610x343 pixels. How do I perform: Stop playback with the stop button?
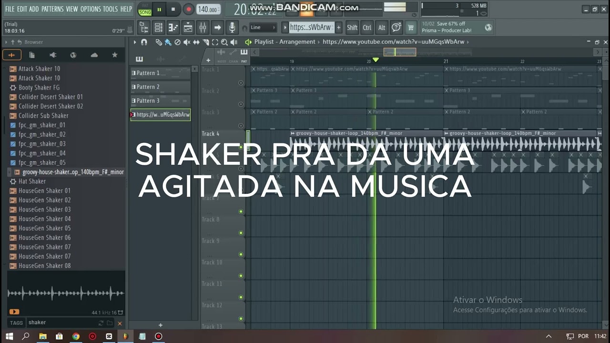pyautogui.click(x=173, y=9)
